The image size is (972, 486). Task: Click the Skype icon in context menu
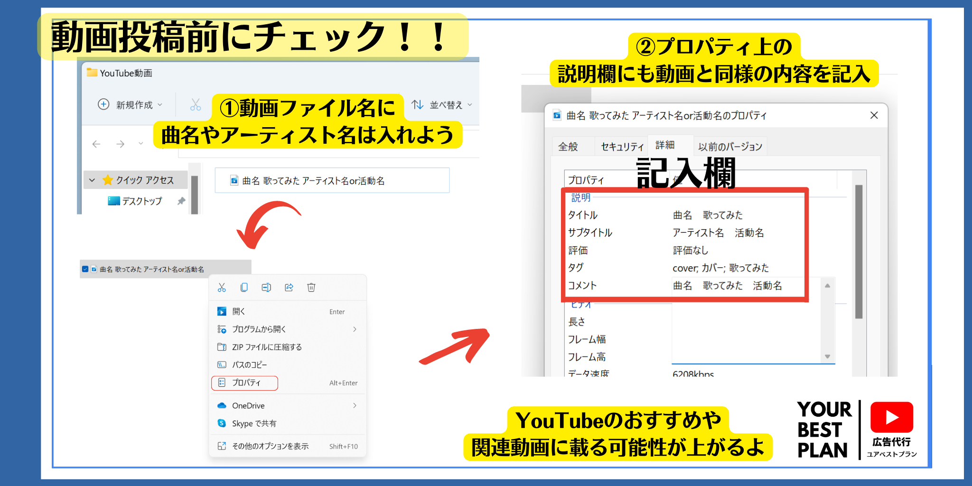pyautogui.click(x=222, y=423)
